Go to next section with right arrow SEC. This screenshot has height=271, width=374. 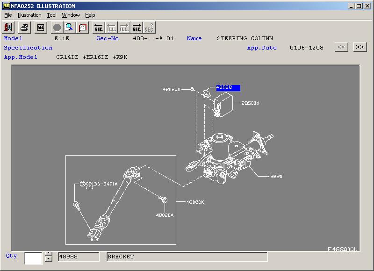137,28
